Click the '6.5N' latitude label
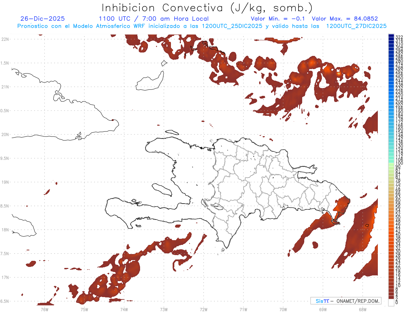Image resolution: width=407 pixels, height=314 pixels. tap(5, 301)
